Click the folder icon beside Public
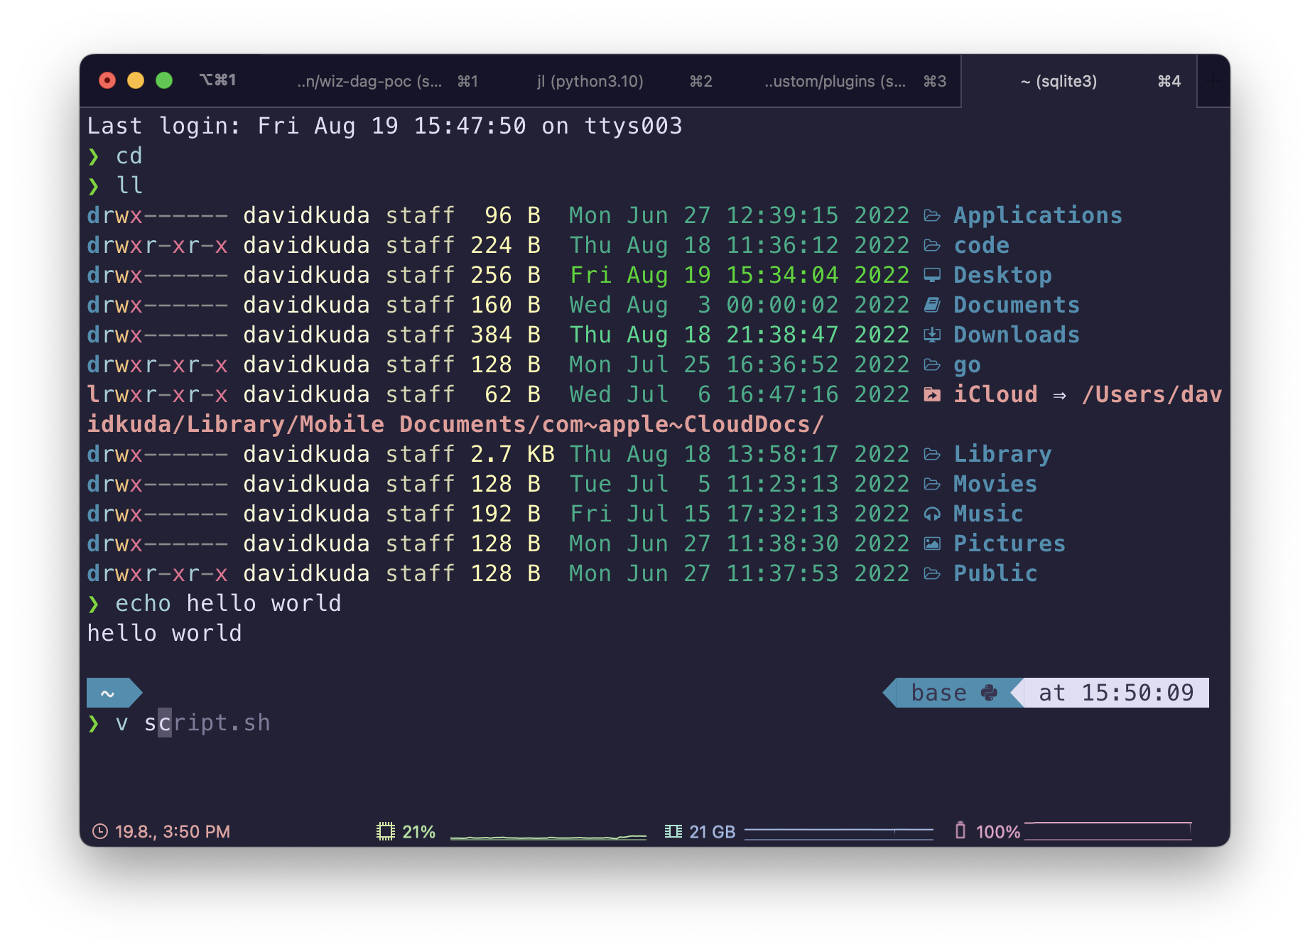 [x=932, y=573]
